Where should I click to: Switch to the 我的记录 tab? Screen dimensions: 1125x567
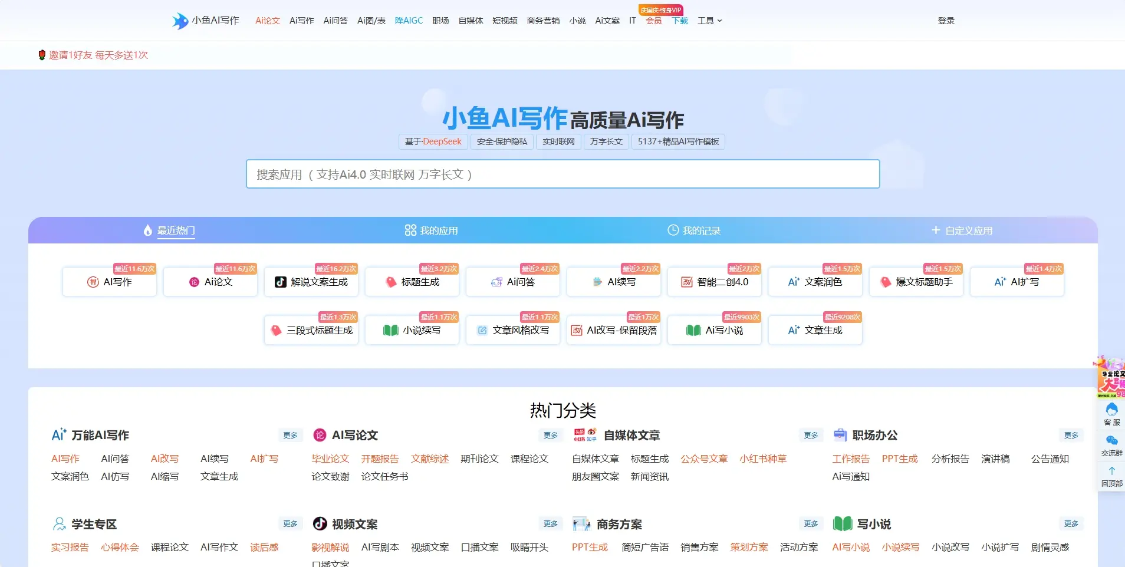[693, 230]
